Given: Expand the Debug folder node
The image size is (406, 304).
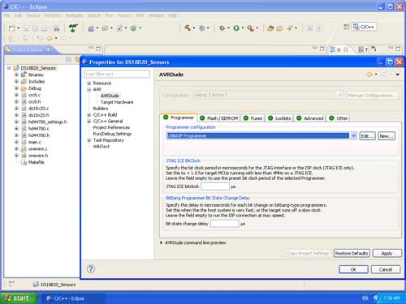Looking at the screenshot, I should (16, 88).
